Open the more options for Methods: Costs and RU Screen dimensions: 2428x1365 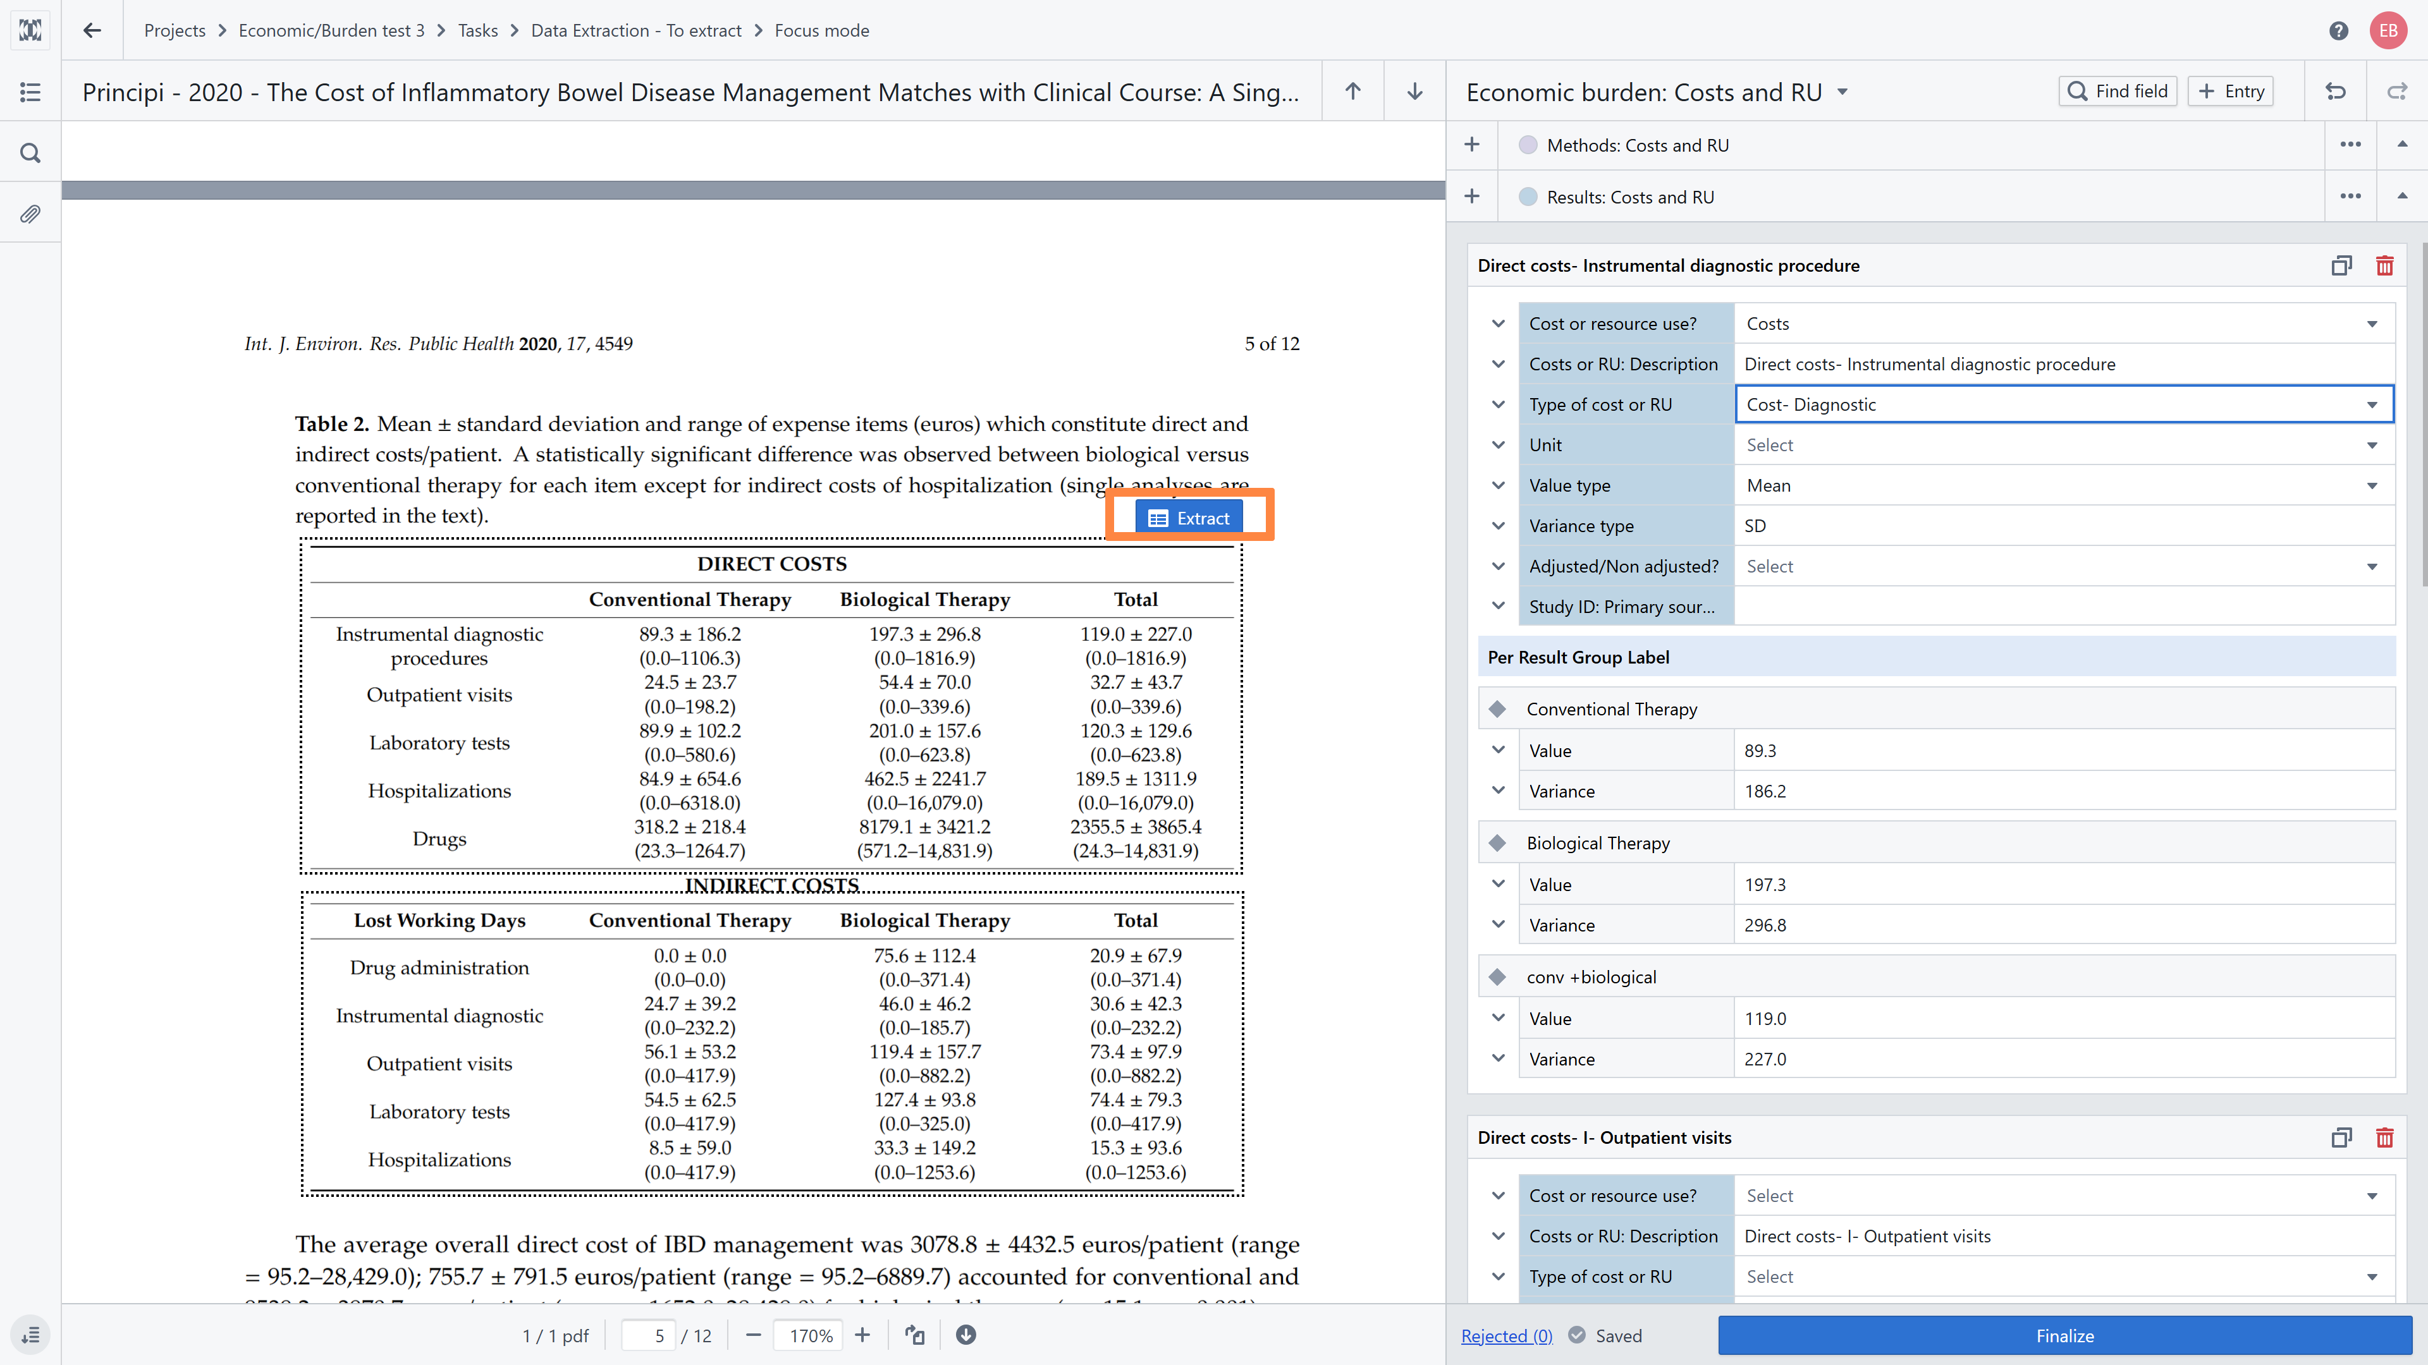coord(2351,145)
